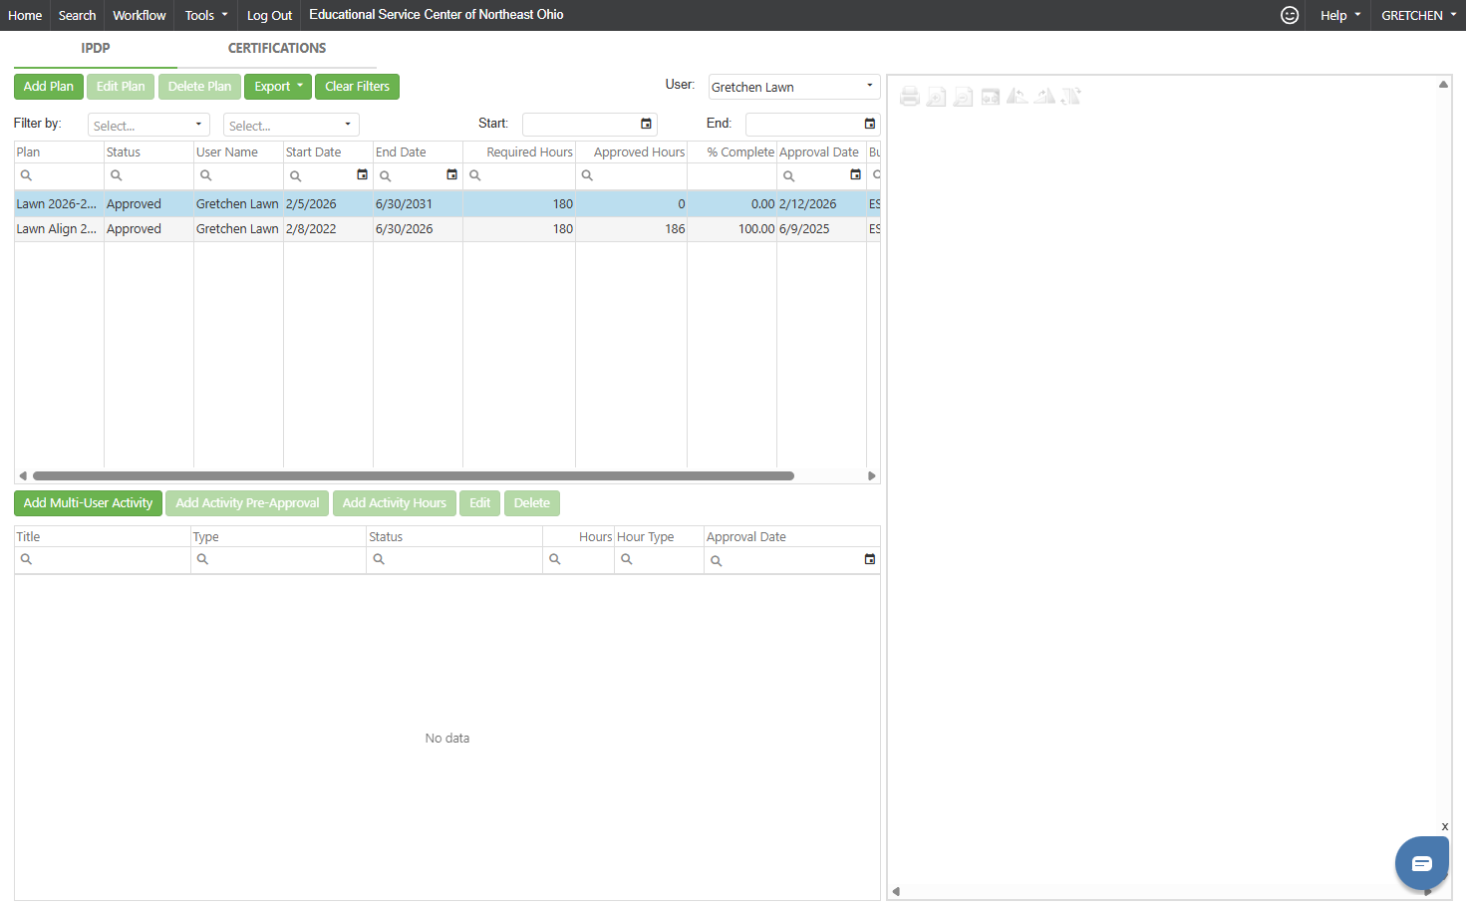Screen dimensions: 1466x908
Task: Open calendar in Start Date column filter
Action: click(x=362, y=174)
